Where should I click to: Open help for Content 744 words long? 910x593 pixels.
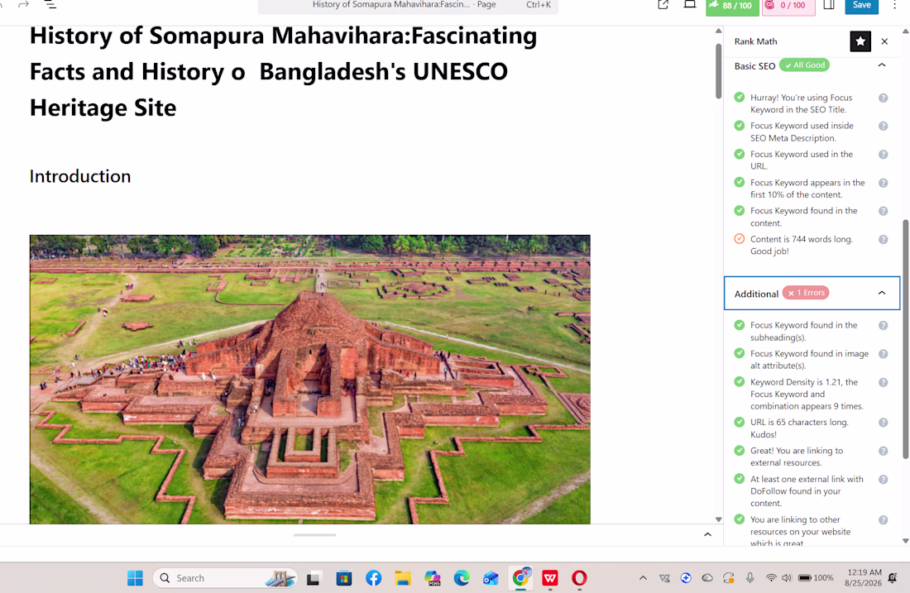(x=883, y=240)
